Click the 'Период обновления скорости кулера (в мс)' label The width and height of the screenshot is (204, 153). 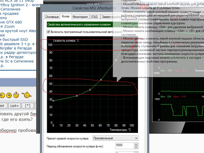(x=75, y=146)
